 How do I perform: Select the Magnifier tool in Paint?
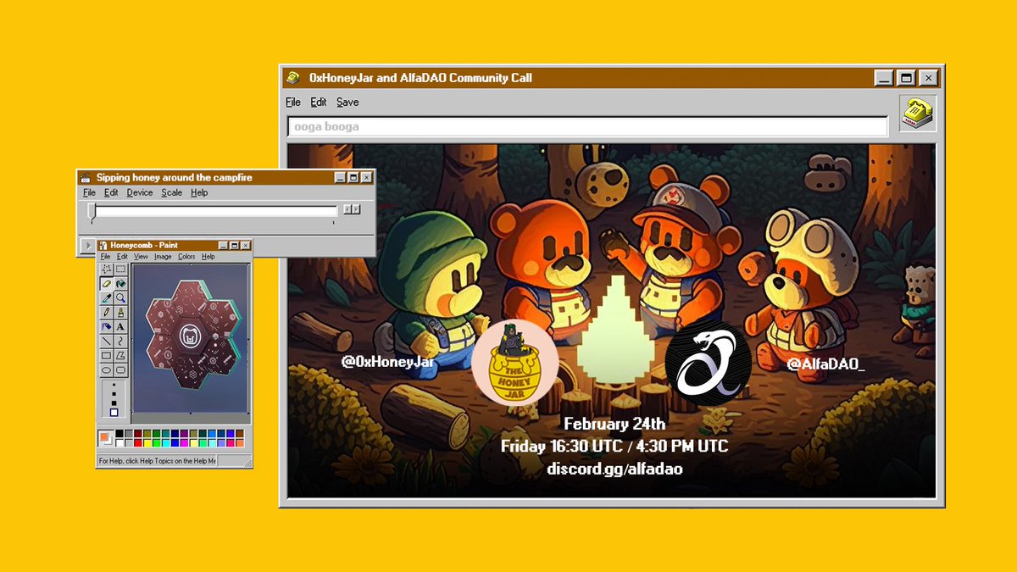pos(120,298)
